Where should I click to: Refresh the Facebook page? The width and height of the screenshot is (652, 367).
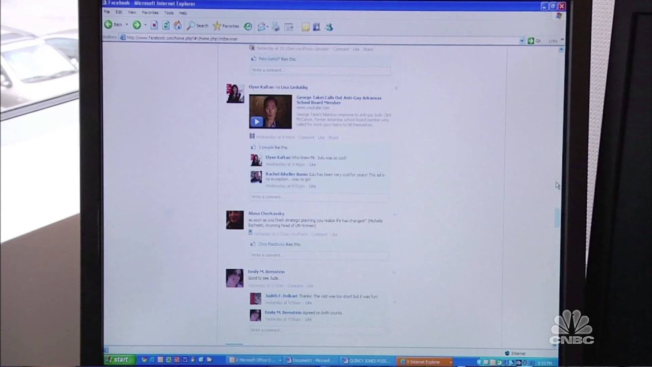(166, 25)
